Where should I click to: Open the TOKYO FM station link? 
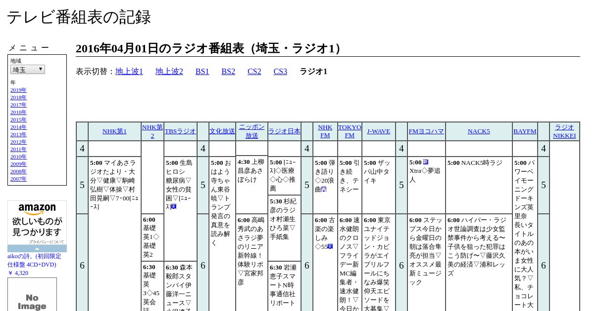pos(349,131)
